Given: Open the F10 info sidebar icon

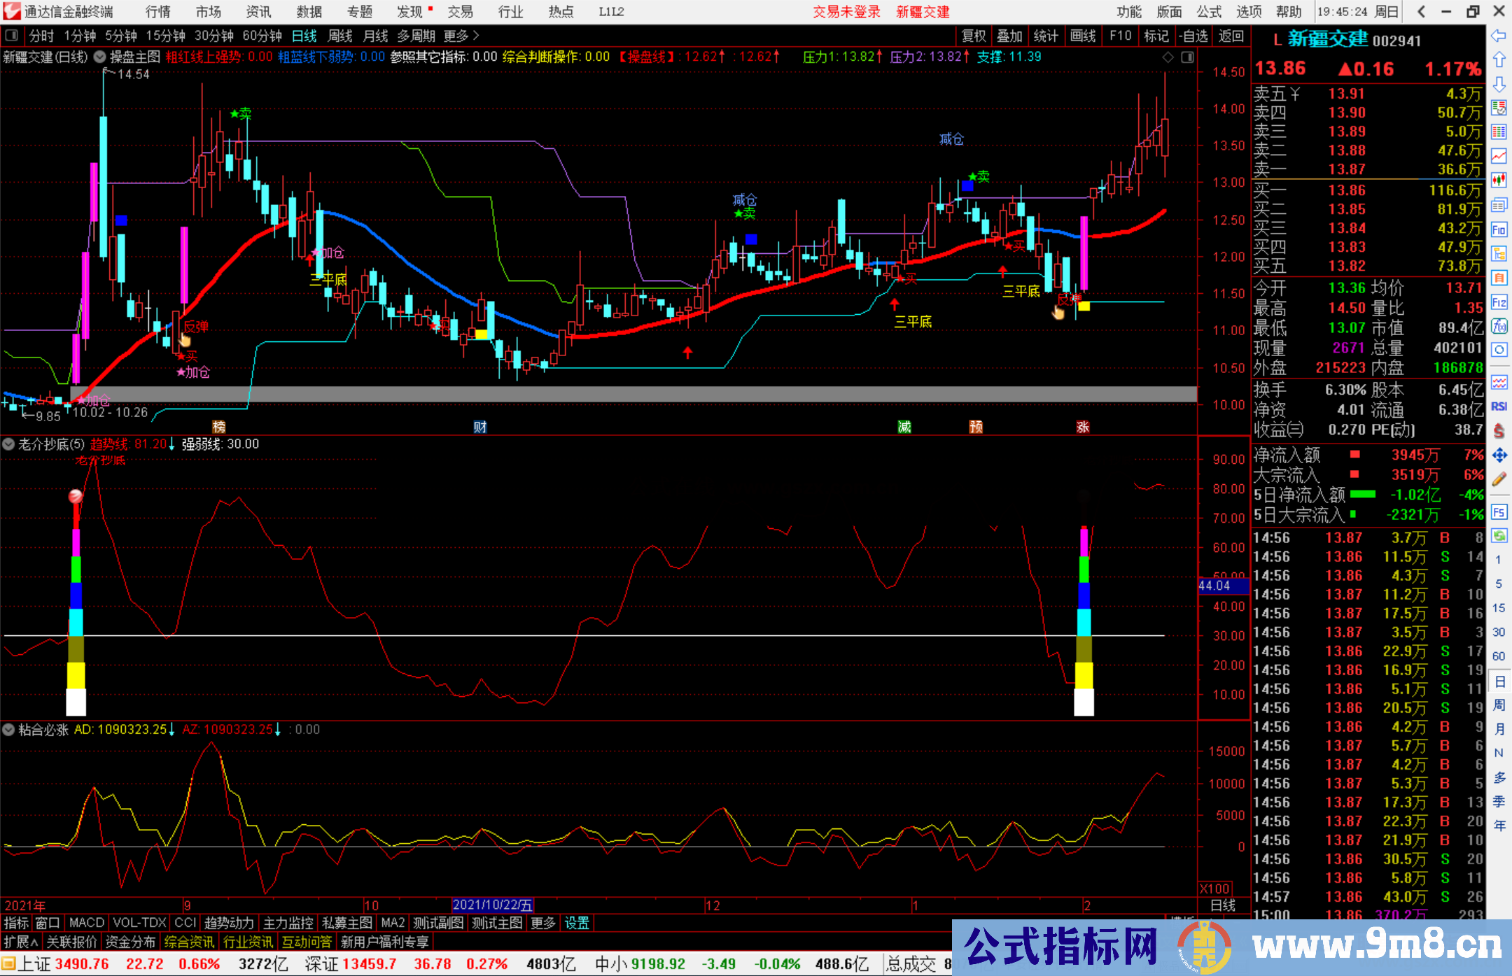Looking at the screenshot, I should [1499, 229].
